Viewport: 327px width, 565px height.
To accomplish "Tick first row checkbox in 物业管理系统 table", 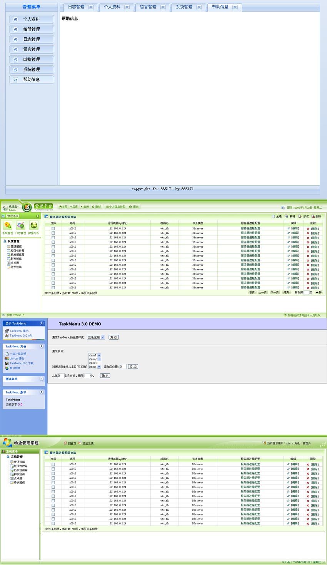I will tap(53, 464).
